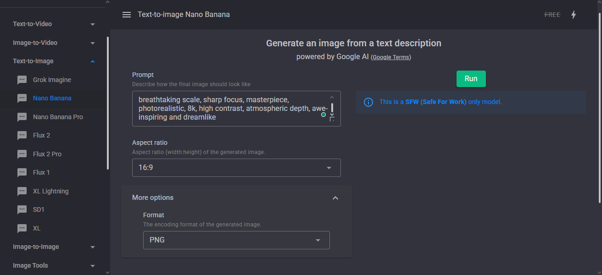Open the Aspect ratio 16:9 dropdown
The image size is (602, 275).
pyautogui.click(x=236, y=168)
